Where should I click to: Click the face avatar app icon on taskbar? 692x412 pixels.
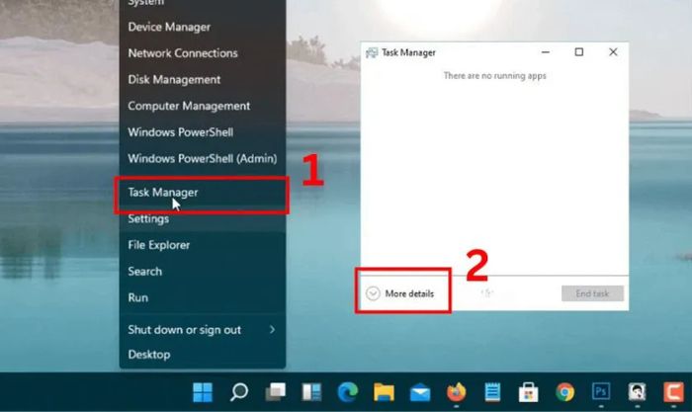point(638,391)
